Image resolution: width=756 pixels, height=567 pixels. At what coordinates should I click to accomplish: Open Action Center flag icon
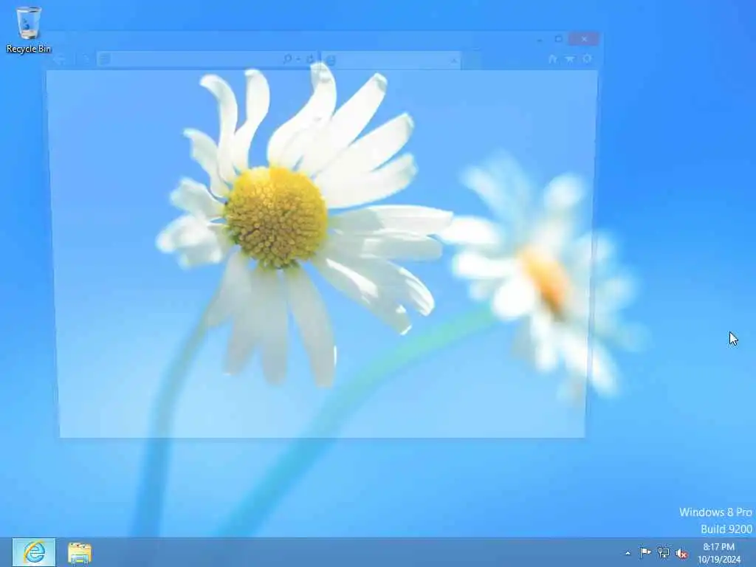[645, 552]
